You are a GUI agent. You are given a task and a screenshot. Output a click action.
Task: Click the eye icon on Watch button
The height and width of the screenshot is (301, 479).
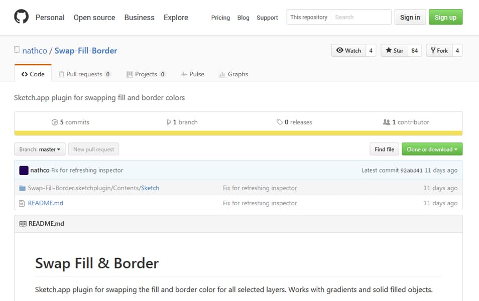[x=340, y=50]
